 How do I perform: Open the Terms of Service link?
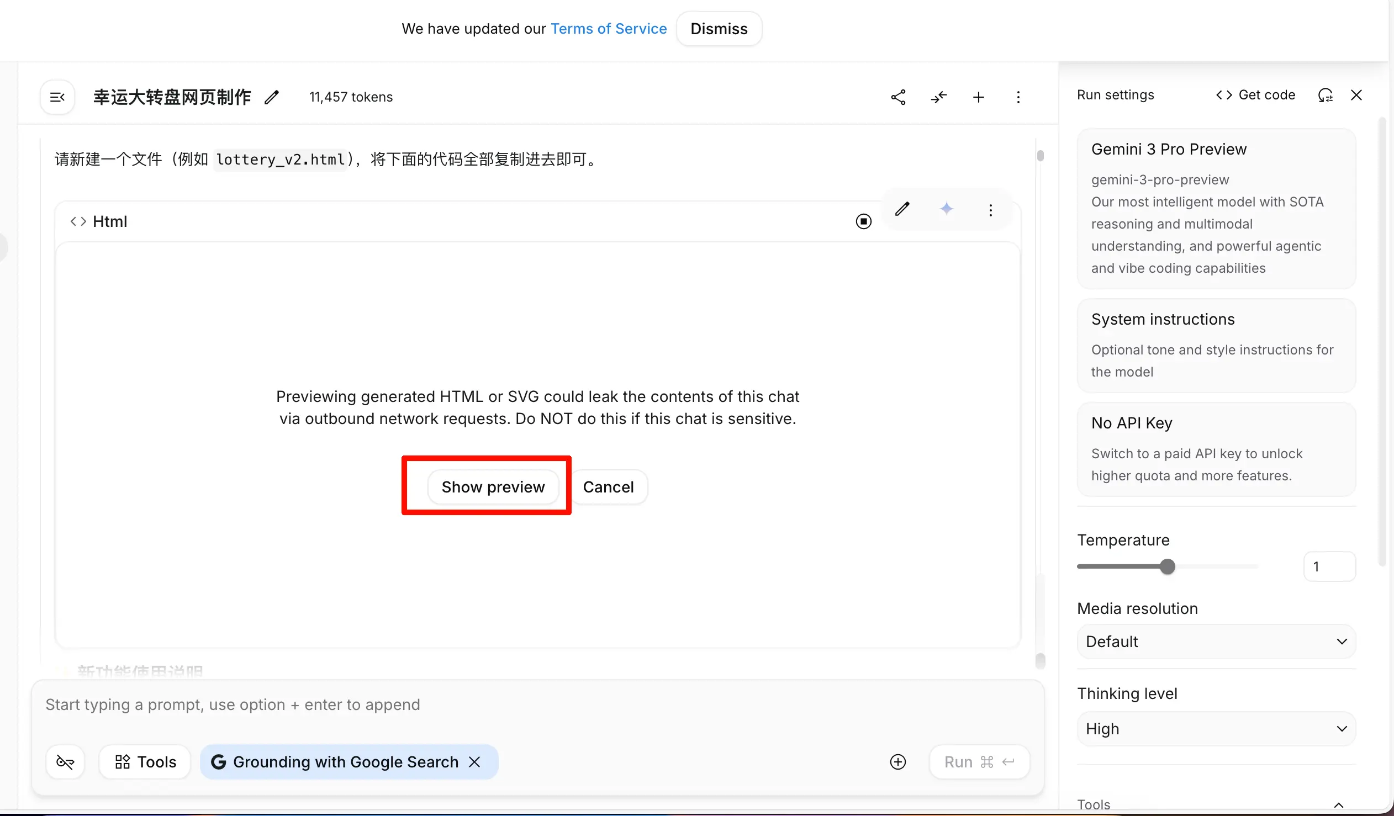(609, 29)
